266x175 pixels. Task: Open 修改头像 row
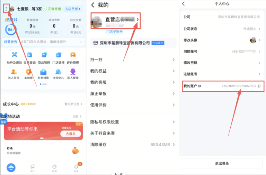(222, 40)
